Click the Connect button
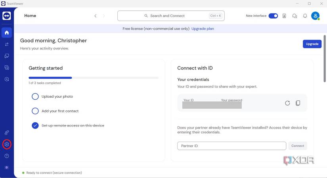Image resolution: width=327 pixels, height=178 pixels. 298,146
